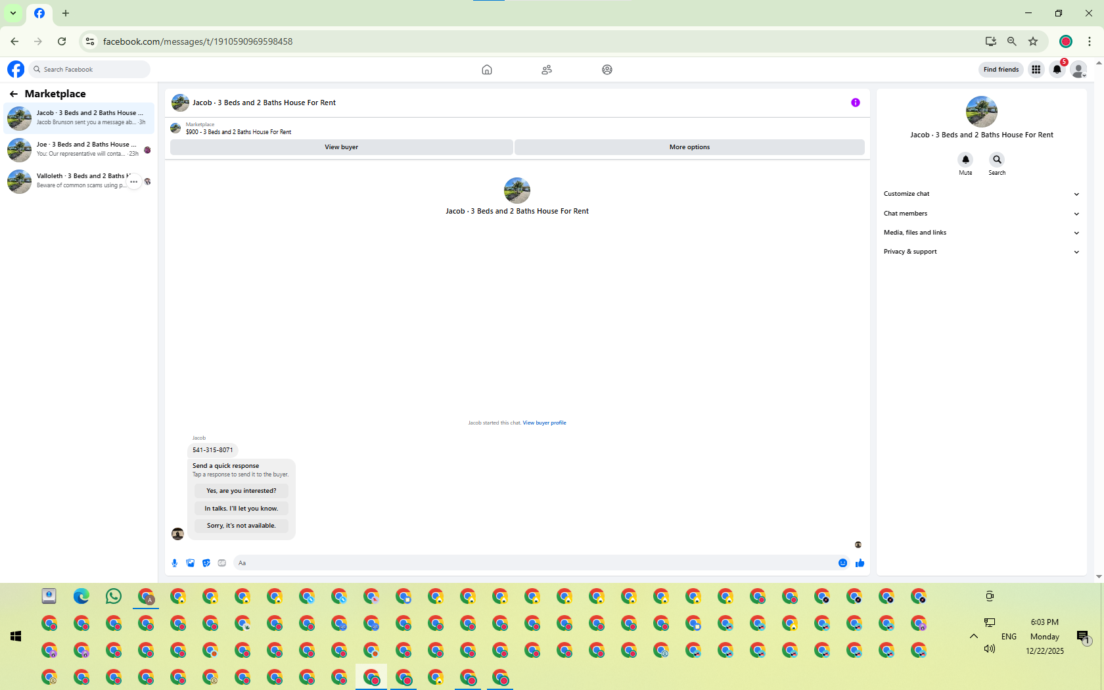Open Chrome tab search dropdown
Viewport: 1104px width, 690px height.
point(13,13)
